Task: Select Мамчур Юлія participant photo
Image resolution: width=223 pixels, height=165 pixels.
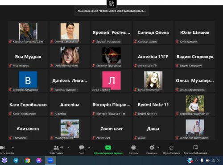Action: [70, 128]
